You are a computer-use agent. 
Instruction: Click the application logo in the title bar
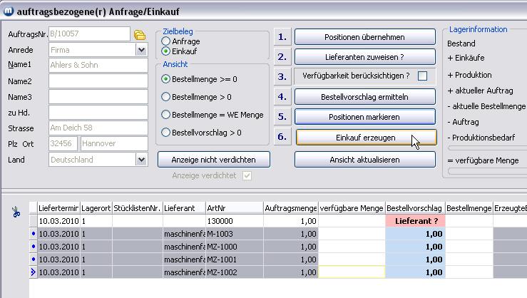7,10
